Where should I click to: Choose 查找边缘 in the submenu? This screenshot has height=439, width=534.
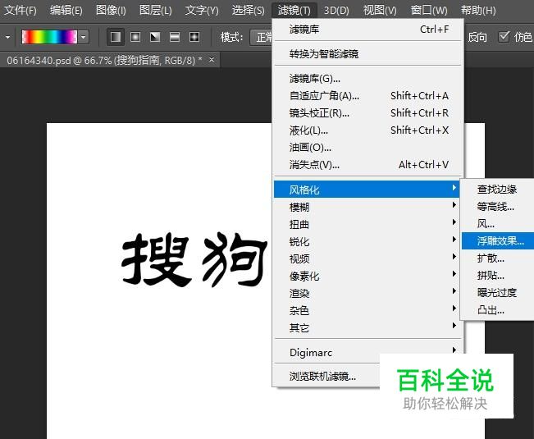[498, 189]
